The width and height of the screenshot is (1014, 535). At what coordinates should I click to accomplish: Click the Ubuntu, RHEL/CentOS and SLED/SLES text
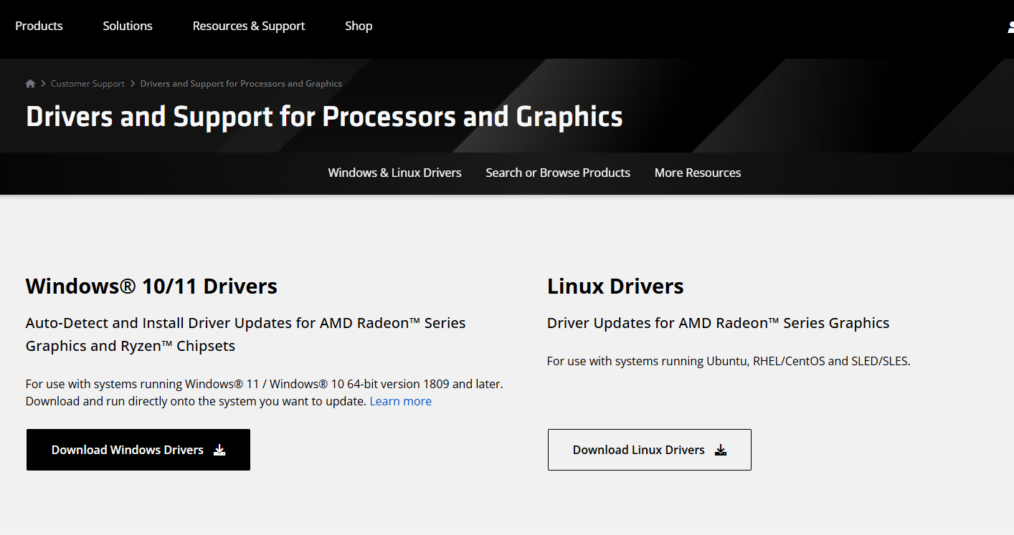[808, 361]
